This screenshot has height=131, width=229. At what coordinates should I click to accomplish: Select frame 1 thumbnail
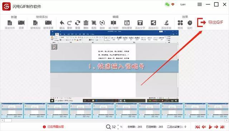[x=35, y=111]
